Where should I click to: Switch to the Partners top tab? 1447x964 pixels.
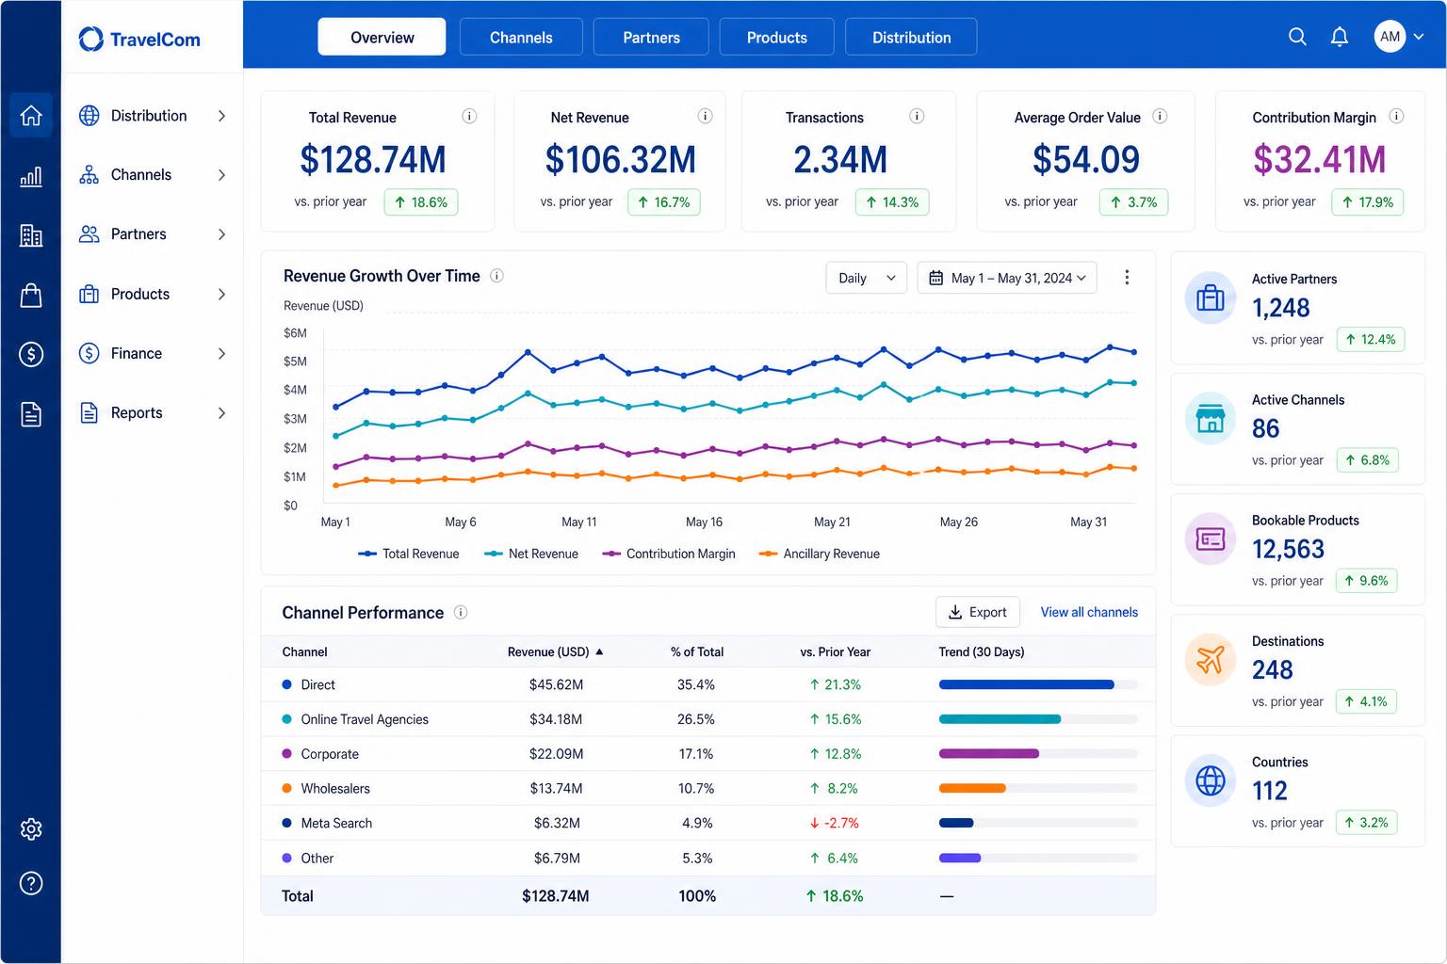tap(651, 37)
